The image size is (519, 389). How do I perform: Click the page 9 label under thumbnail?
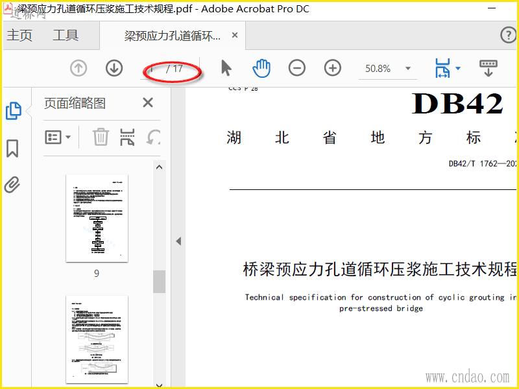97,273
